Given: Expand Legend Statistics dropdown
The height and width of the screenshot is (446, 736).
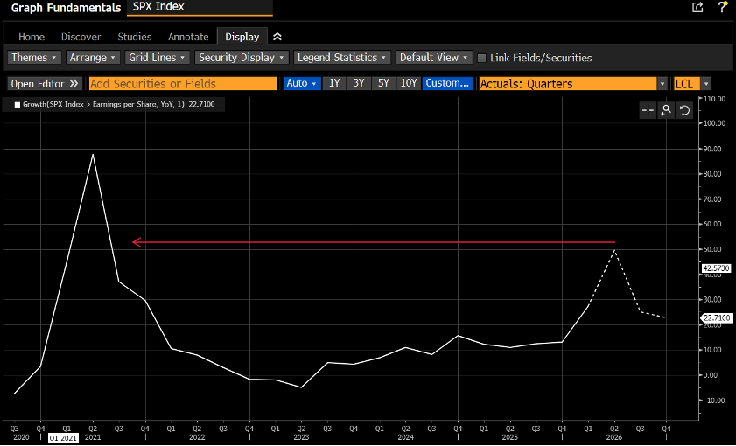Looking at the screenshot, I should pyautogui.click(x=342, y=58).
